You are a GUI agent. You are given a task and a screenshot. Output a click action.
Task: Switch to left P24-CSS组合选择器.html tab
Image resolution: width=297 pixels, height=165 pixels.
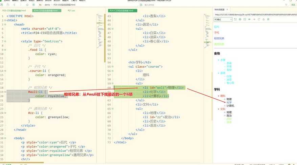coord(47,10)
